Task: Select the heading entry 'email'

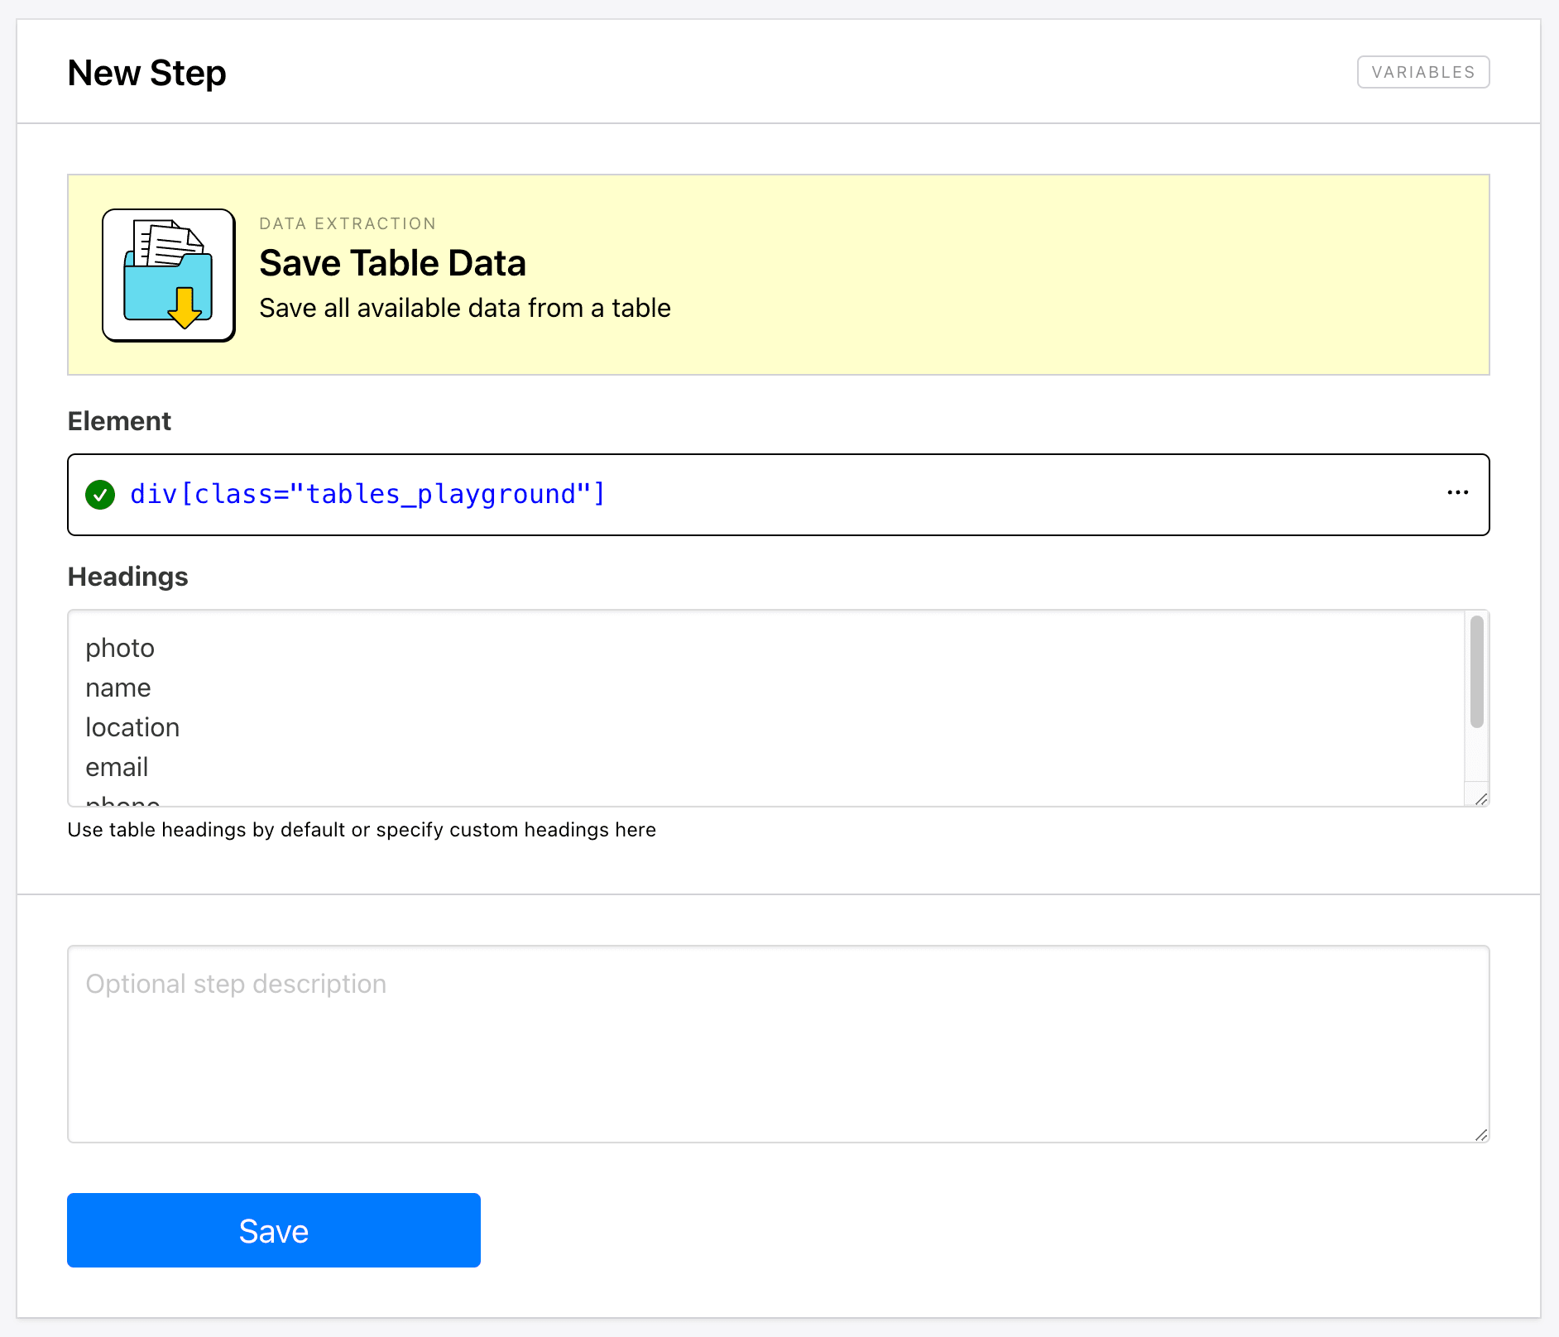Action: [117, 767]
